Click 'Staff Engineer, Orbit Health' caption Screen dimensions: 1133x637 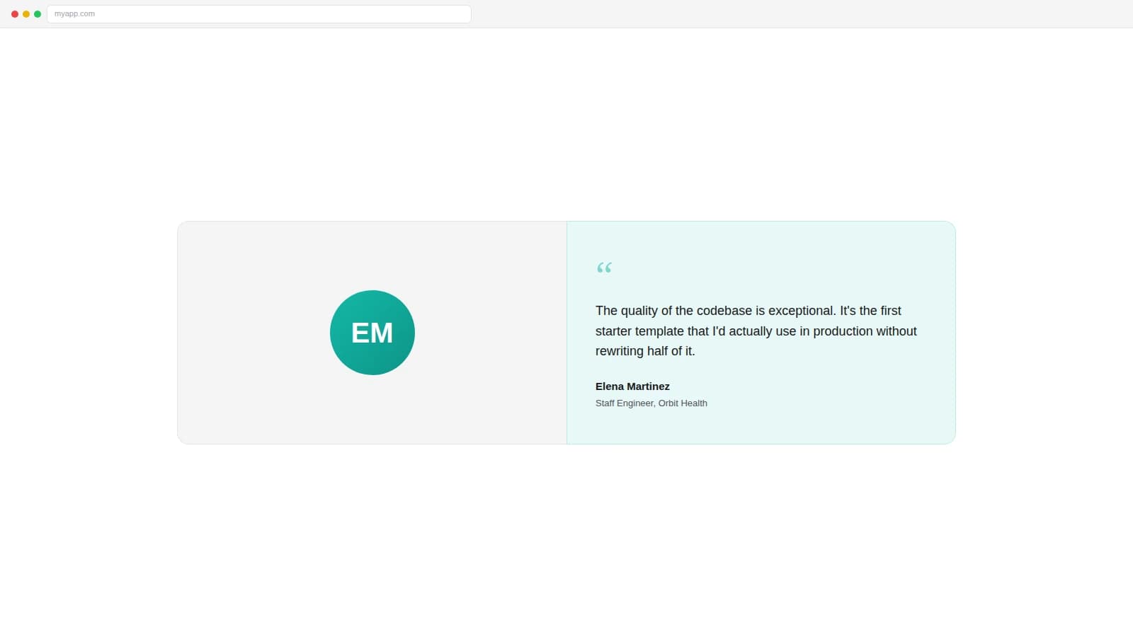651,403
